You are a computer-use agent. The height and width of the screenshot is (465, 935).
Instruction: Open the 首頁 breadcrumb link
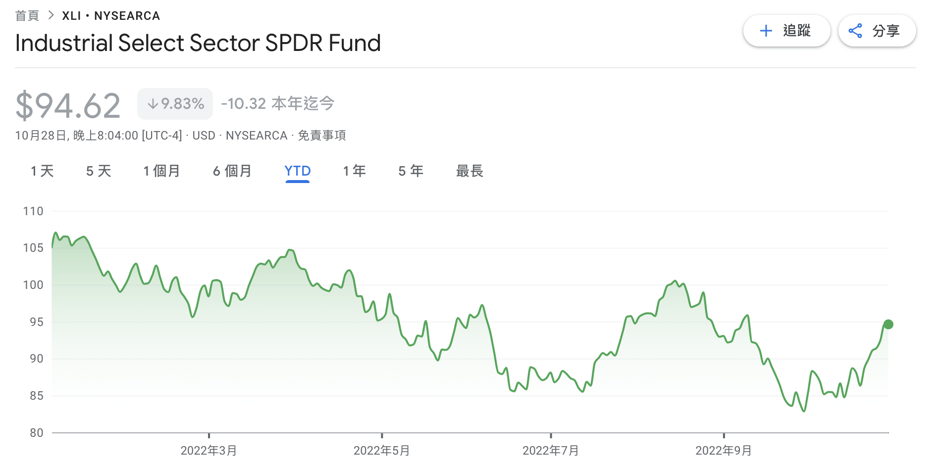(x=27, y=16)
